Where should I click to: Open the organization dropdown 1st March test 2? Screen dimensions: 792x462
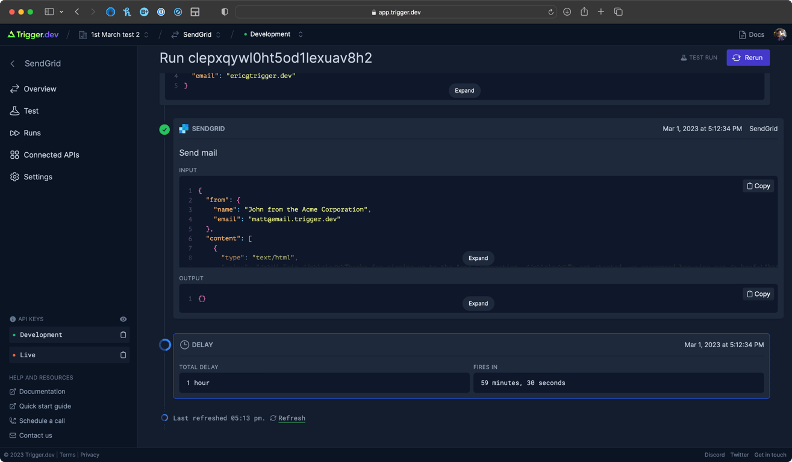point(114,35)
